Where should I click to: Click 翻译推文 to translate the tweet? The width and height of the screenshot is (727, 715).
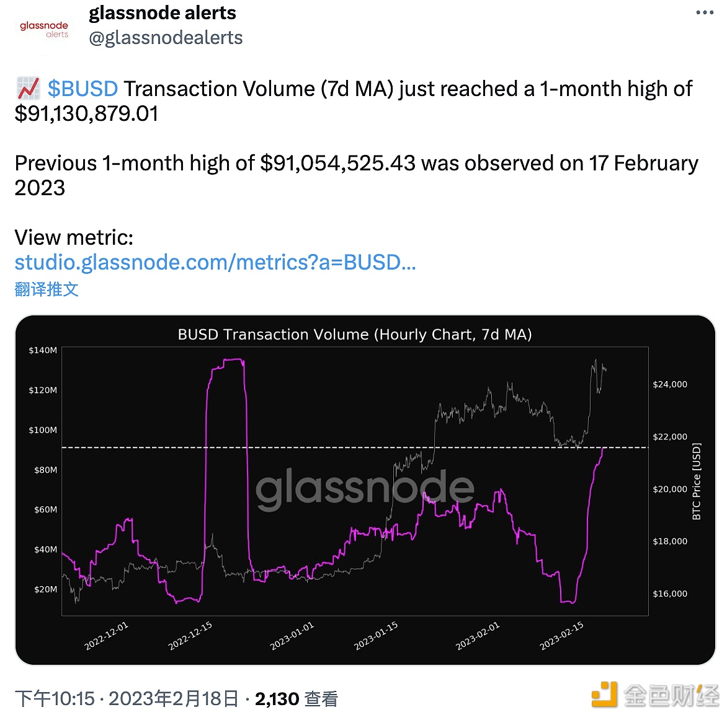click(47, 289)
